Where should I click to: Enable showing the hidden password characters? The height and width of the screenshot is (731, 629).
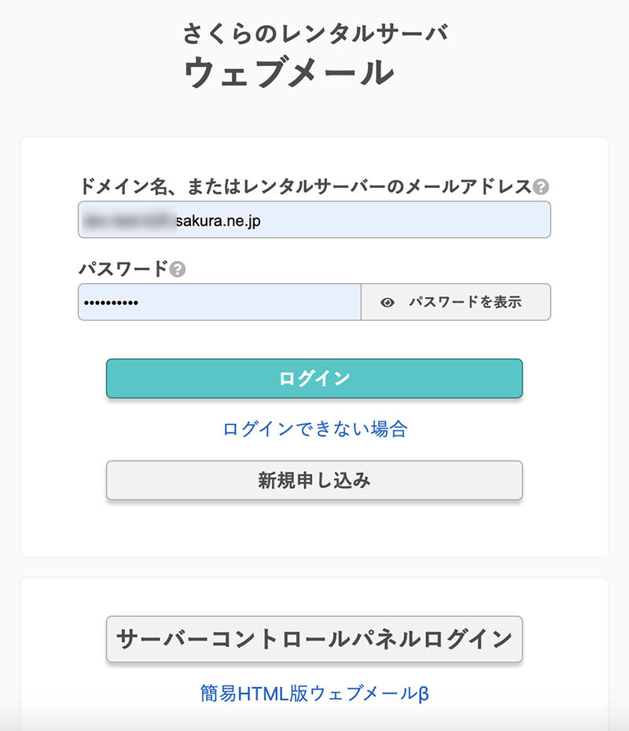[456, 302]
